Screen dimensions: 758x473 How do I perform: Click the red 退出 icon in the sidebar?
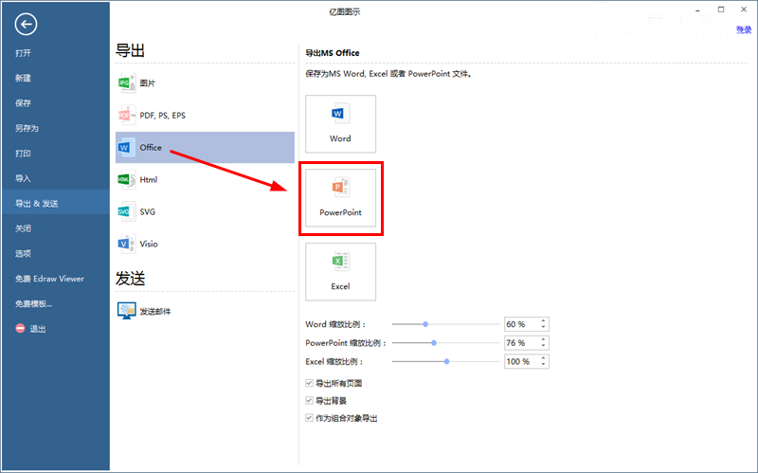tap(20, 328)
